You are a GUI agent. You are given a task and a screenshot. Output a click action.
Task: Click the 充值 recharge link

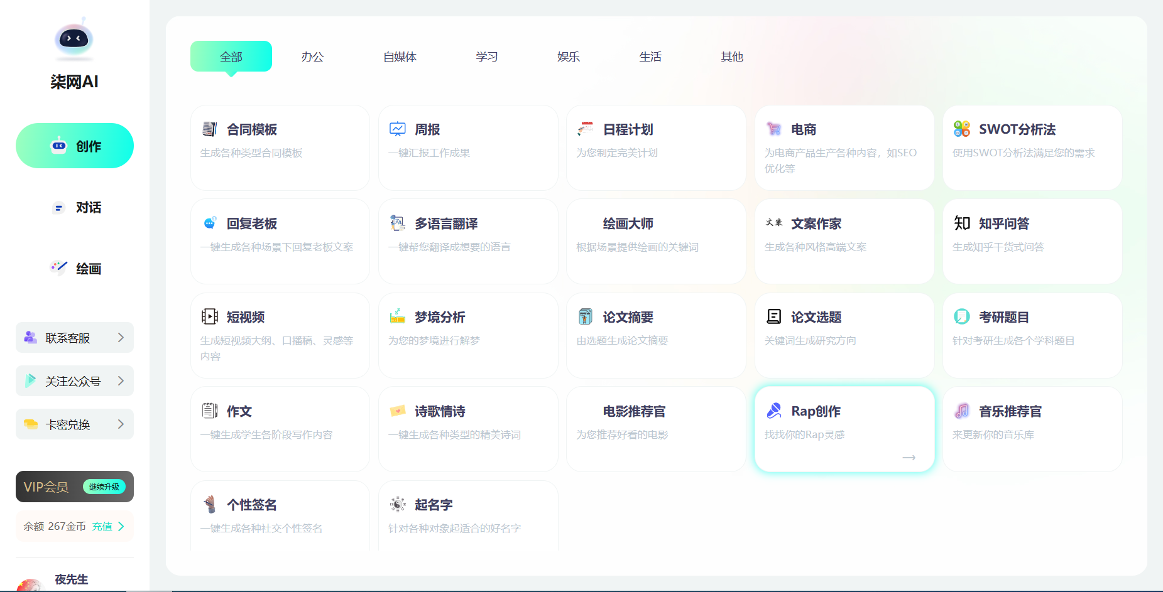tap(102, 527)
